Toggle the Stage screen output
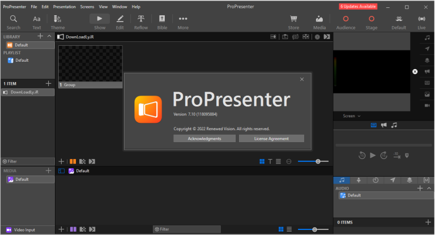 tap(372, 23)
